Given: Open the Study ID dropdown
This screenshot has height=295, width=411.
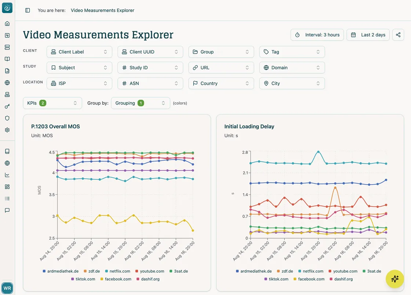Looking at the screenshot, I should pos(150,68).
